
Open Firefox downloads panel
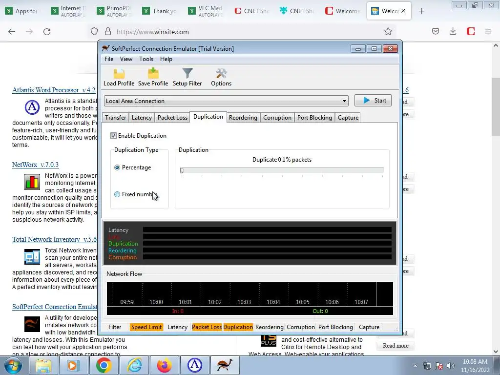453,31
